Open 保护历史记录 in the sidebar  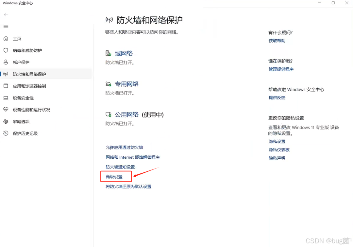pos(46,133)
